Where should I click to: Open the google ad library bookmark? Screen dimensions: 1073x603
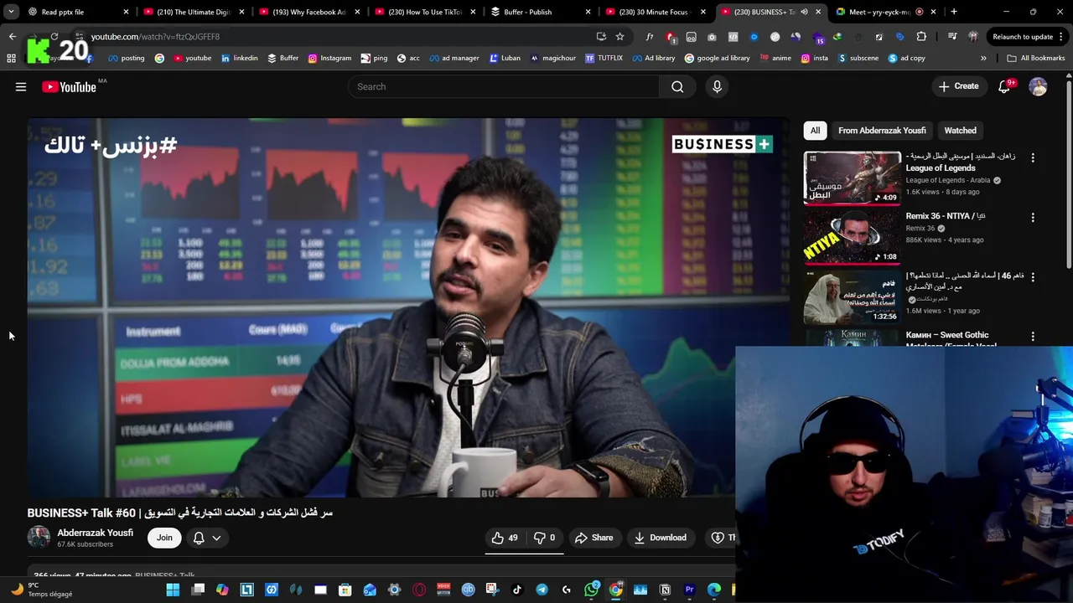[x=717, y=58]
